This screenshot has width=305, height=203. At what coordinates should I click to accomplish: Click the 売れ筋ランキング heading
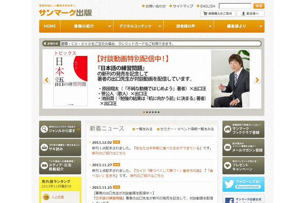56,182
